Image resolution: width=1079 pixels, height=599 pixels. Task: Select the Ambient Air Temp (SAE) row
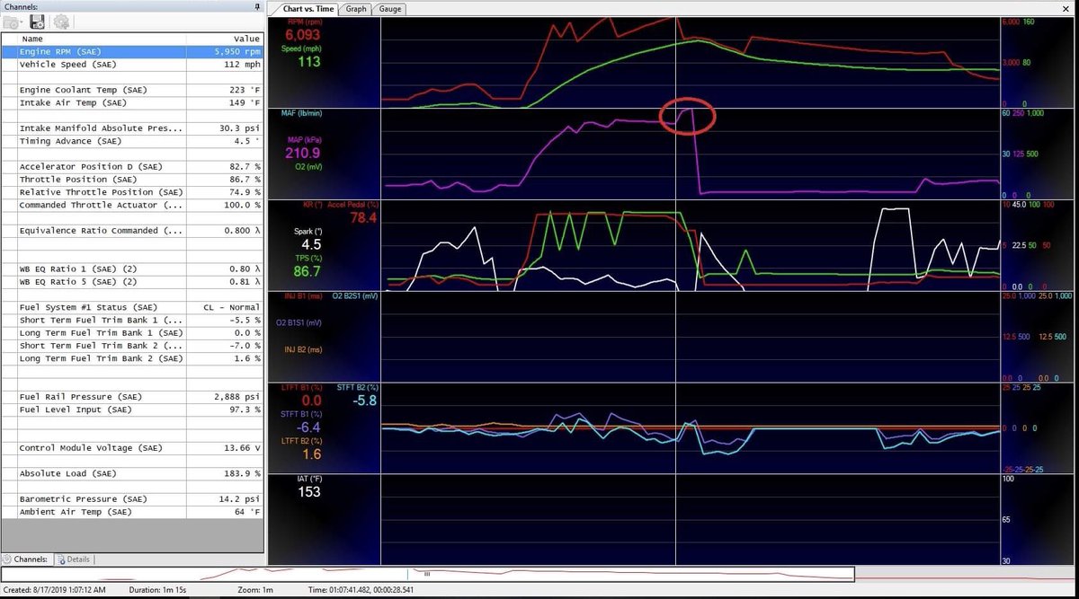click(x=133, y=512)
